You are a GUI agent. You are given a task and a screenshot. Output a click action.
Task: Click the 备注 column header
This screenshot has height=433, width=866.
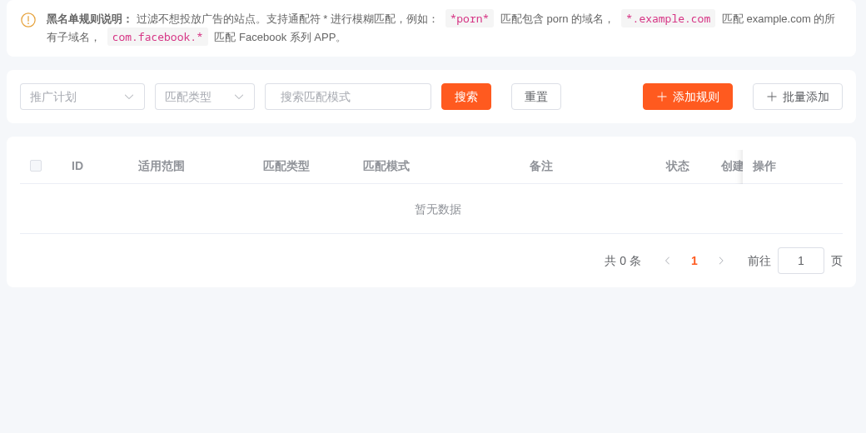tap(540, 167)
